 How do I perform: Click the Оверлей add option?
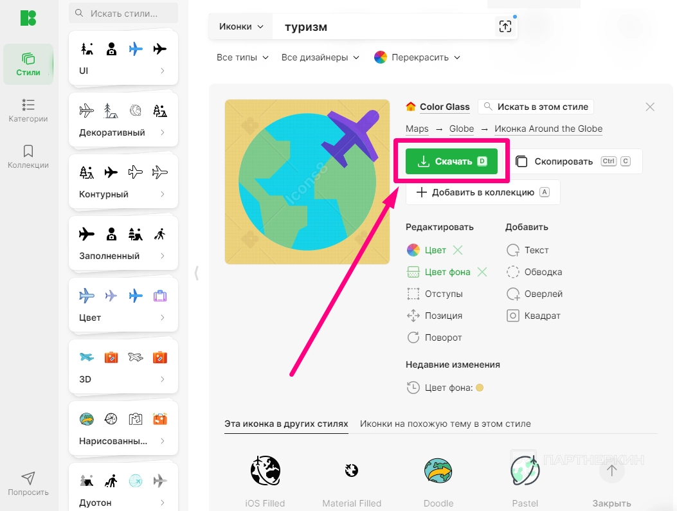[x=534, y=294]
